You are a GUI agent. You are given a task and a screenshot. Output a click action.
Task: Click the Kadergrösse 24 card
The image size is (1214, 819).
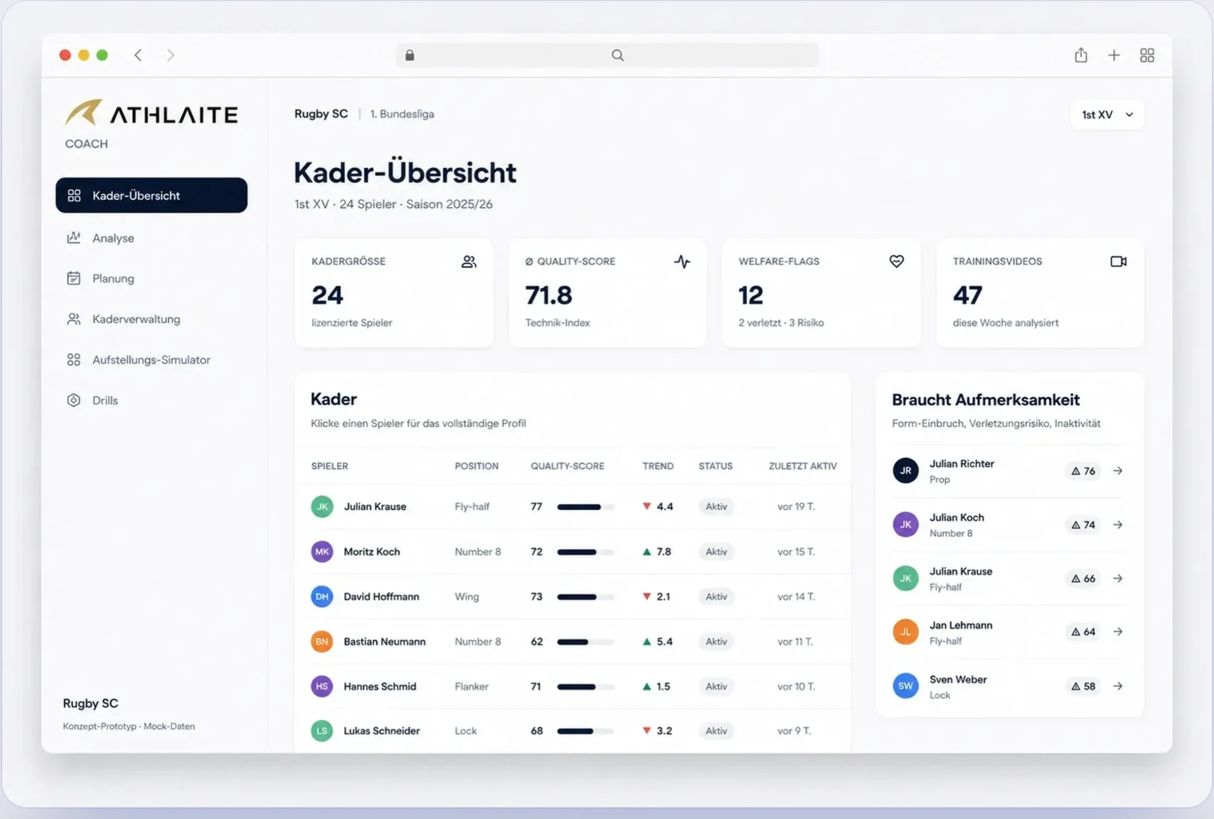pos(394,293)
